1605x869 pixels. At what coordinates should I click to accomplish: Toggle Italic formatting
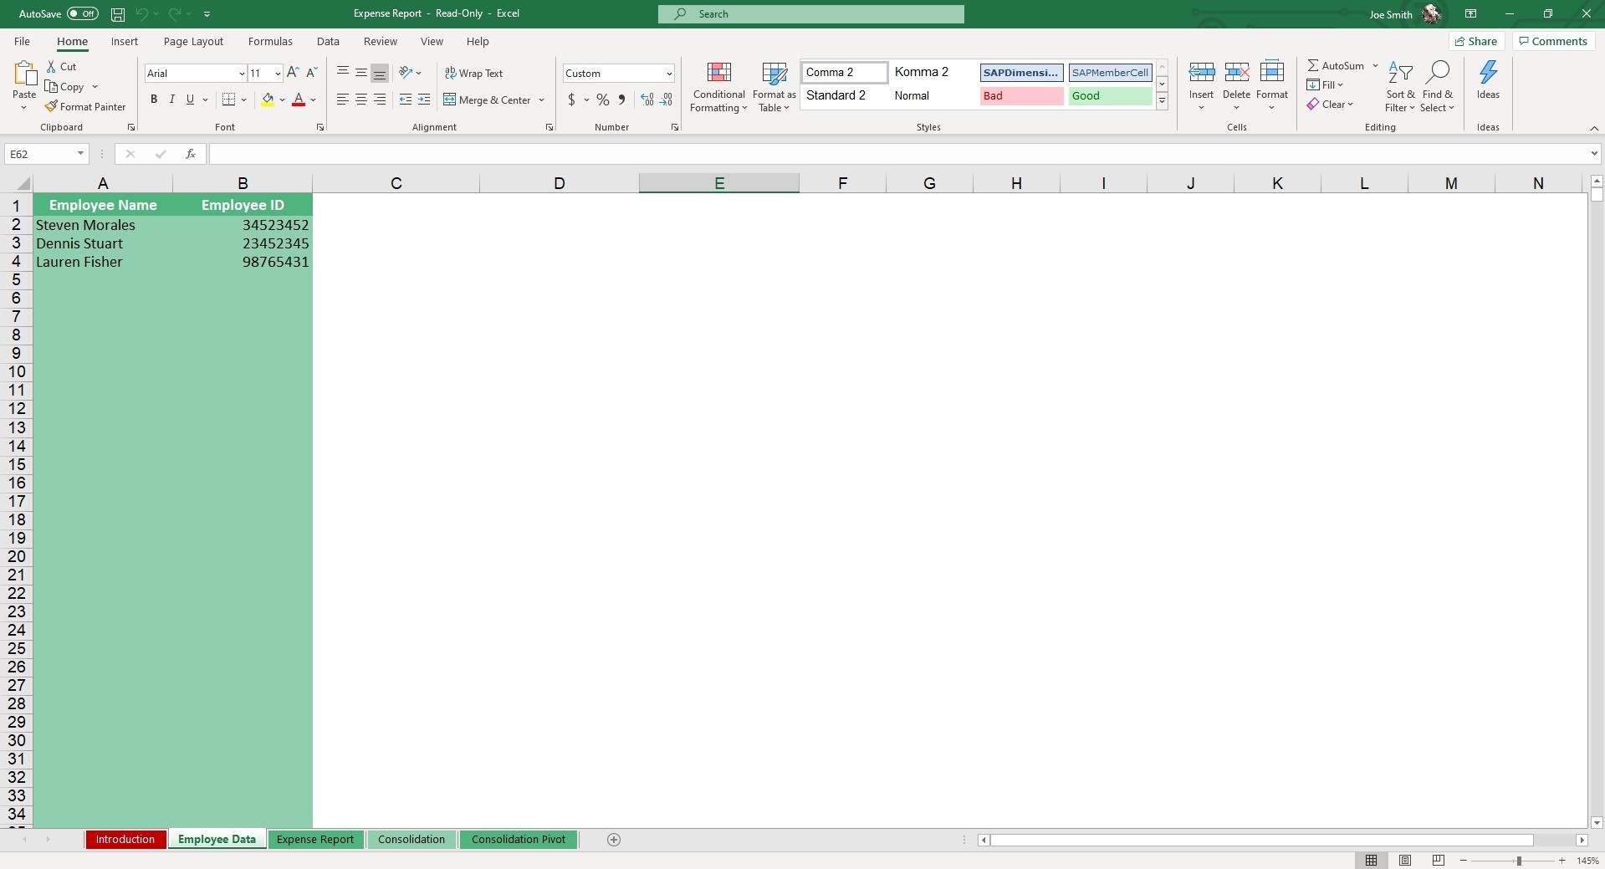[x=172, y=100]
